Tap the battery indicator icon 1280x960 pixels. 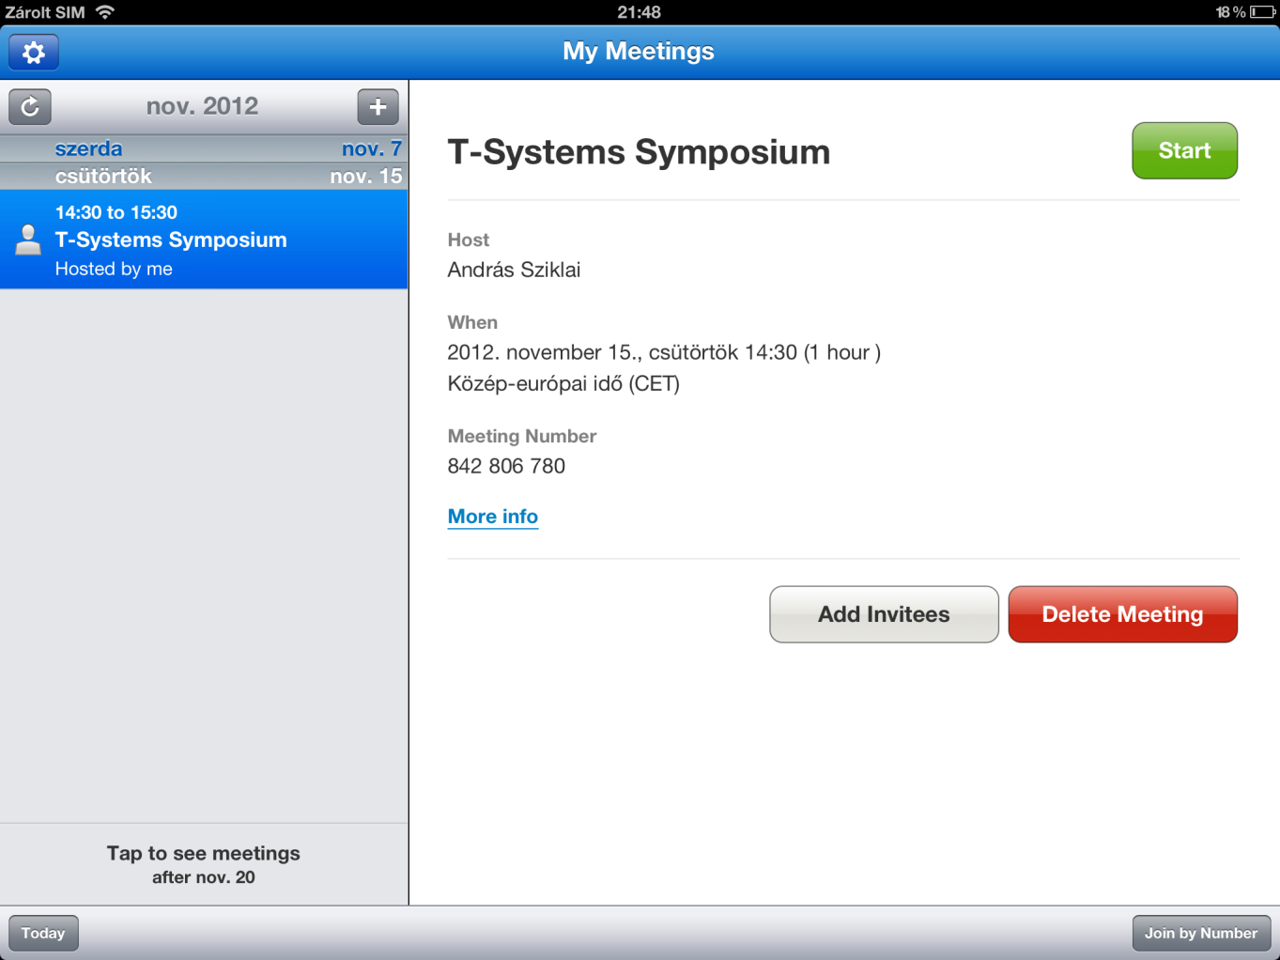pyautogui.click(x=1262, y=12)
